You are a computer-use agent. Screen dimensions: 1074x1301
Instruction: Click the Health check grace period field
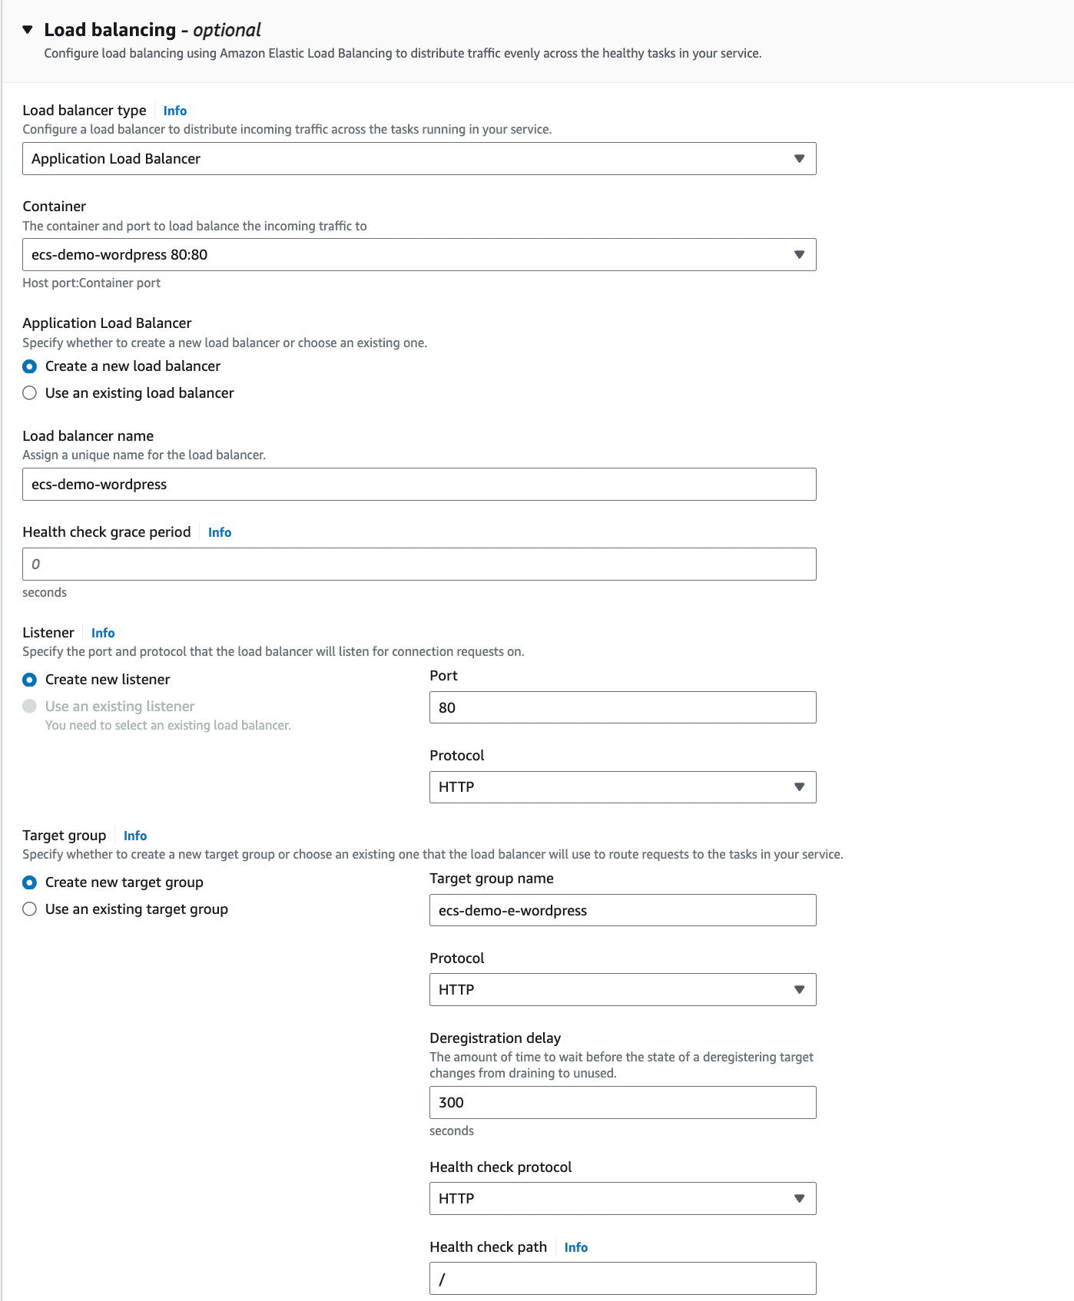tap(419, 564)
